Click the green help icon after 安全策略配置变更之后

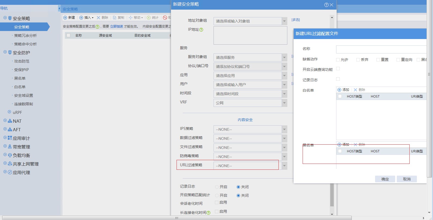tap(97, 27)
